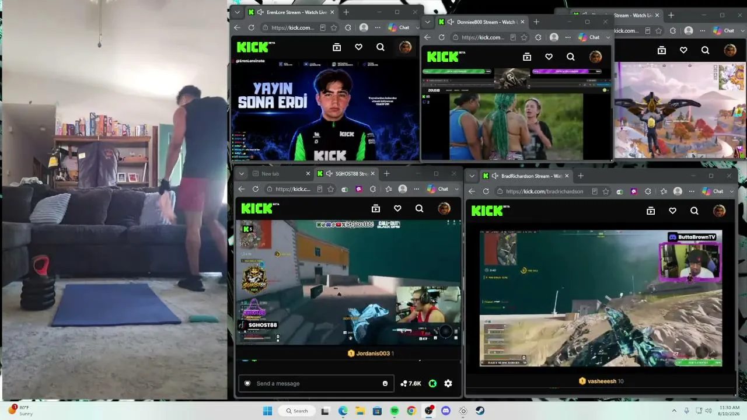Switch to the New tab tab in the SGHOST88 window
747x420 pixels.
[x=281, y=174]
